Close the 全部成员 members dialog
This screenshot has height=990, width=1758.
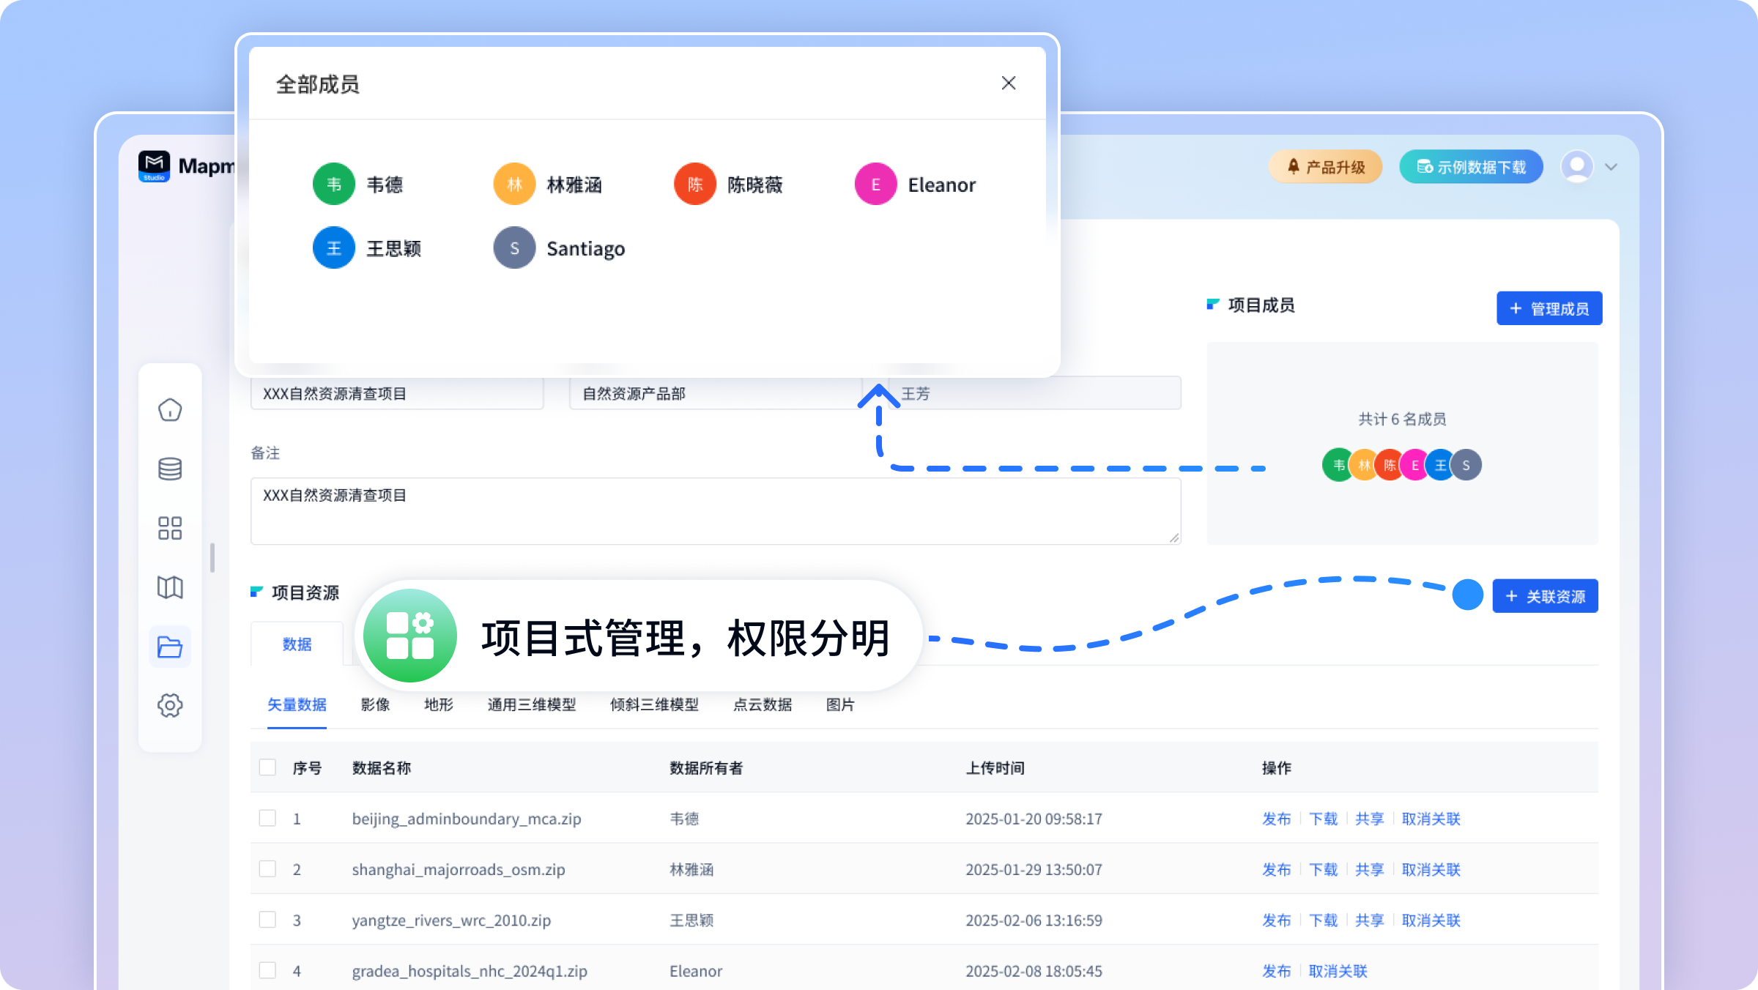click(x=1009, y=83)
